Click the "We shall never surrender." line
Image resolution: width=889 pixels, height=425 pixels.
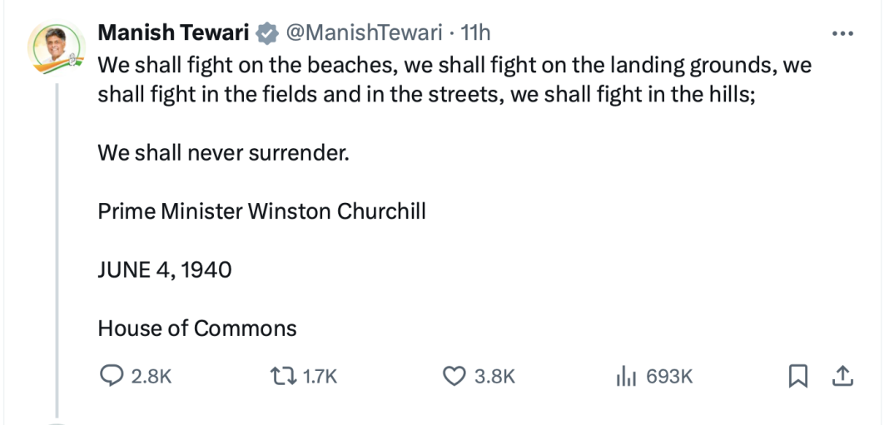(223, 153)
